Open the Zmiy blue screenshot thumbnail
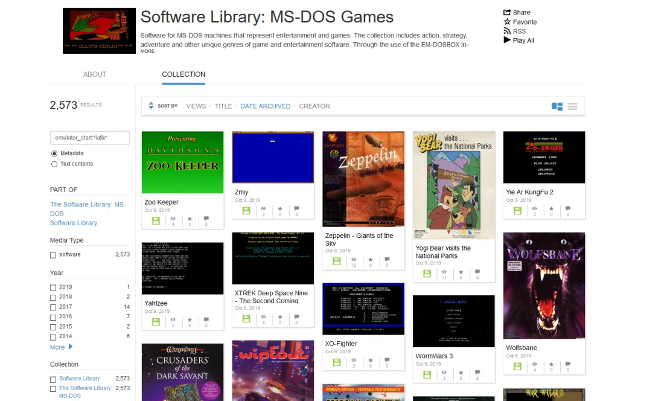 pyautogui.click(x=273, y=157)
